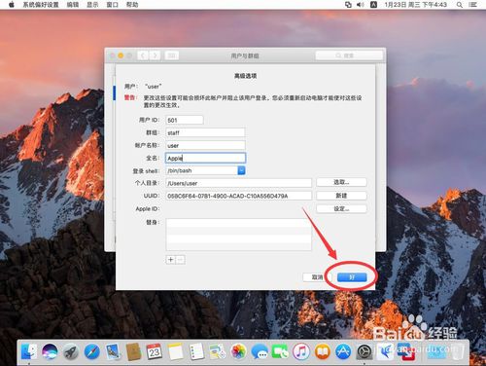Launch Siri from the Dock
Image resolution: width=486 pixels, height=366 pixels.
click(x=50, y=352)
